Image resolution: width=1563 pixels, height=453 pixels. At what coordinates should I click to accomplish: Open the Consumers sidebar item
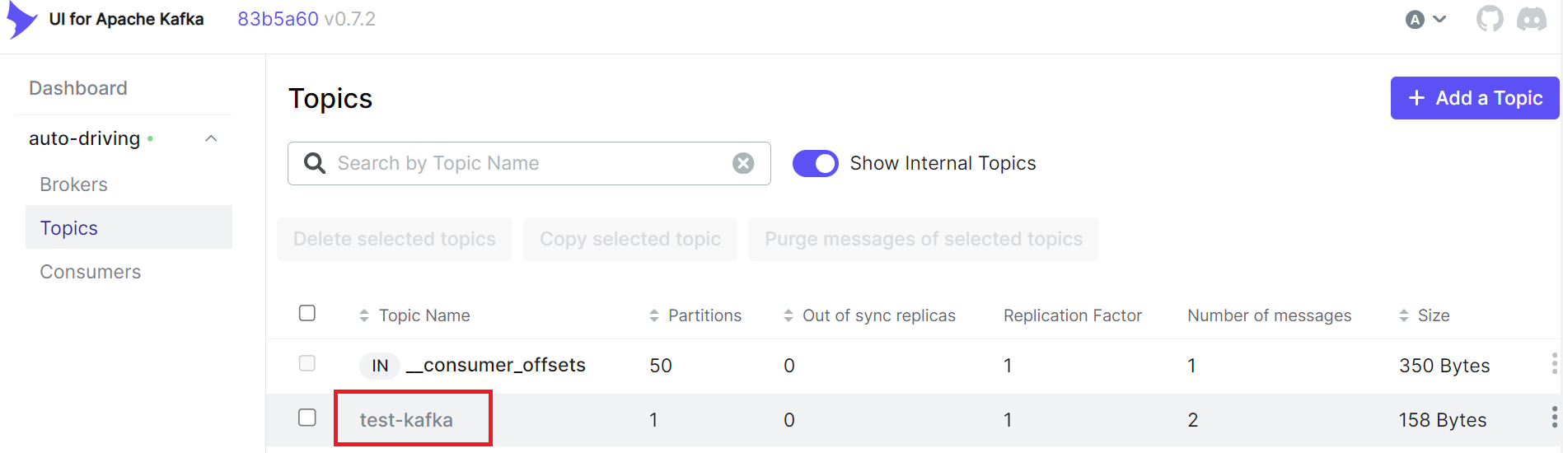pyautogui.click(x=91, y=272)
